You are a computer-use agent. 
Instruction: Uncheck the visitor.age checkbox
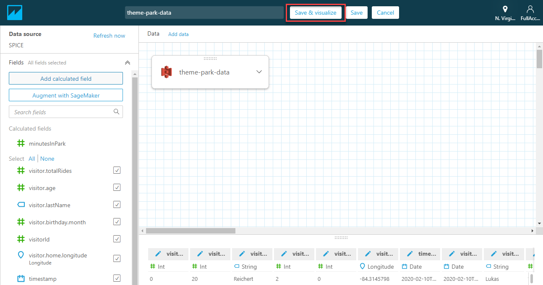click(117, 187)
